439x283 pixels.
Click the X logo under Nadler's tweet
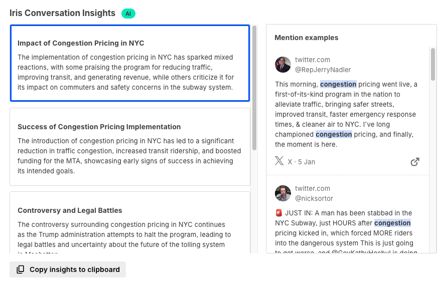279,161
